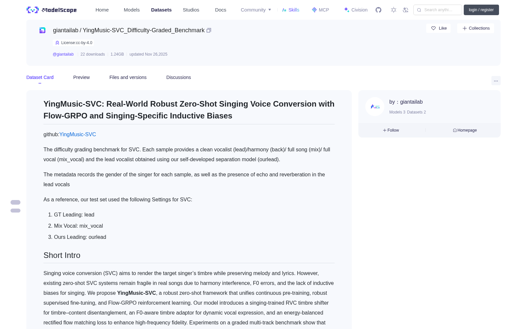Click License:cc-by-4.0 tag
527x329 pixels.
point(73,43)
